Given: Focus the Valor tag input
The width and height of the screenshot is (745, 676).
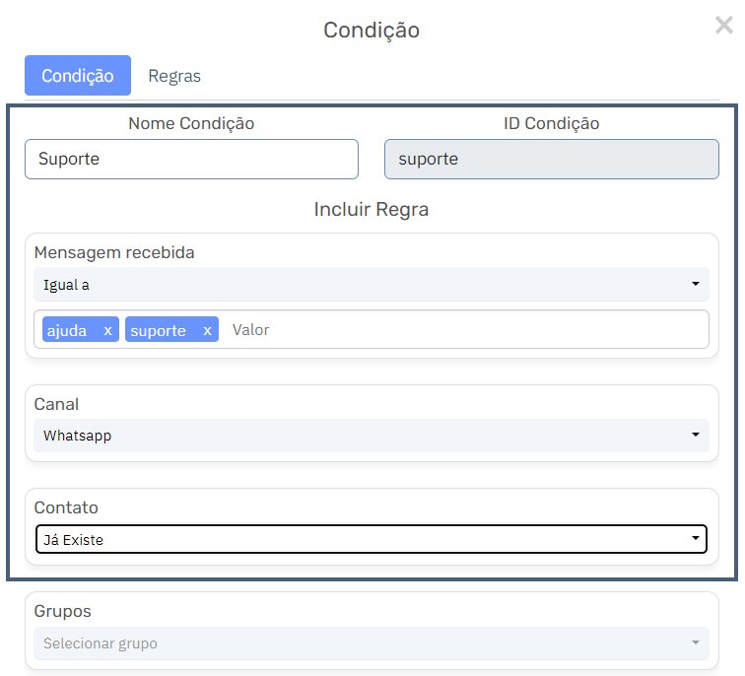Looking at the screenshot, I should point(465,330).
